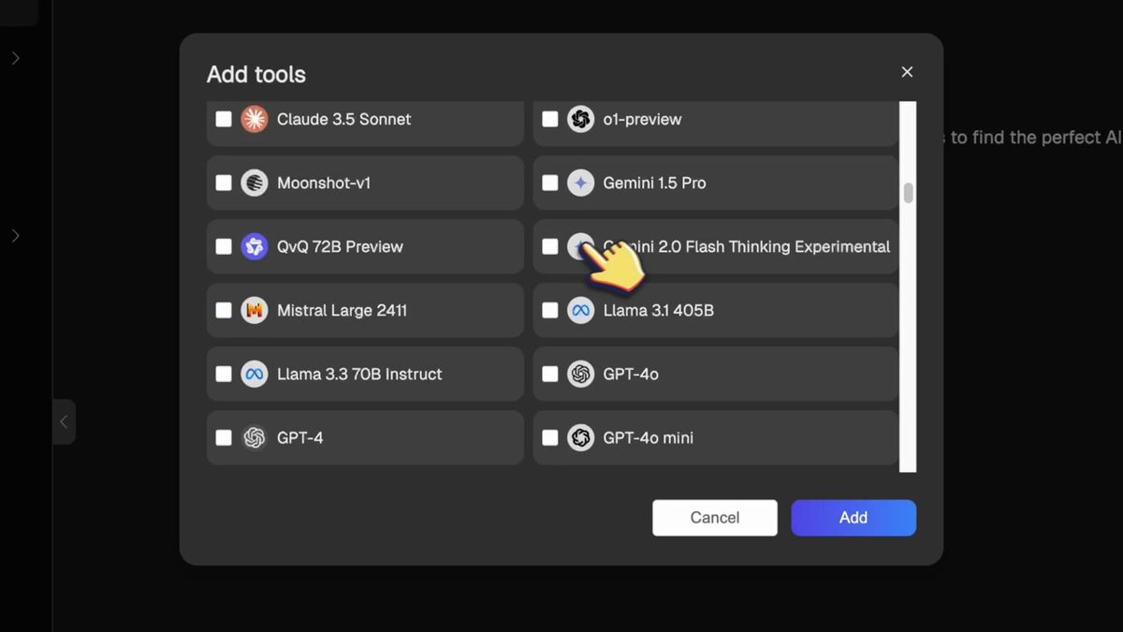The image size is (1123, 632).
Task: Click the GPT-4o mini label text
Action: point(648,437)
